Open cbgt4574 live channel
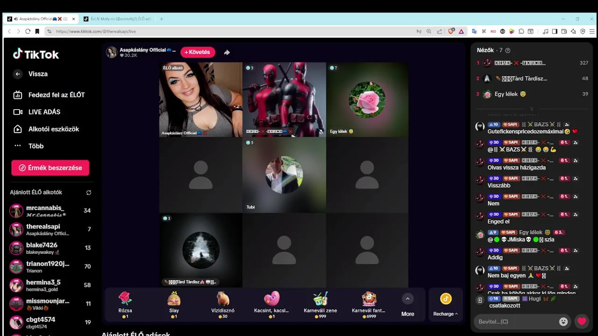This screenshot has height=336, width=598. [50, 322]
